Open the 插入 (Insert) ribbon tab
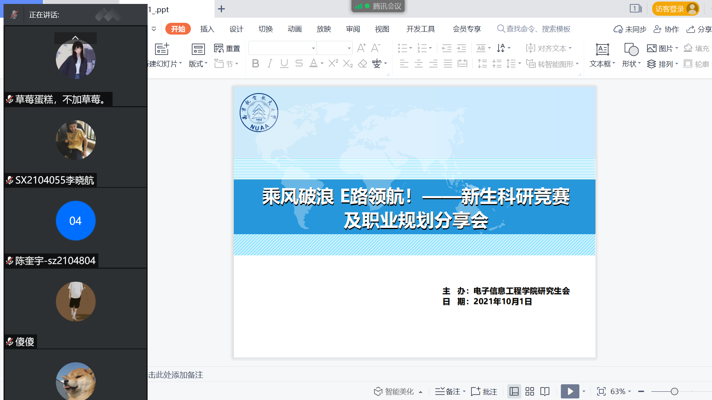Screen dimensions: 712x400 [207, 29]
